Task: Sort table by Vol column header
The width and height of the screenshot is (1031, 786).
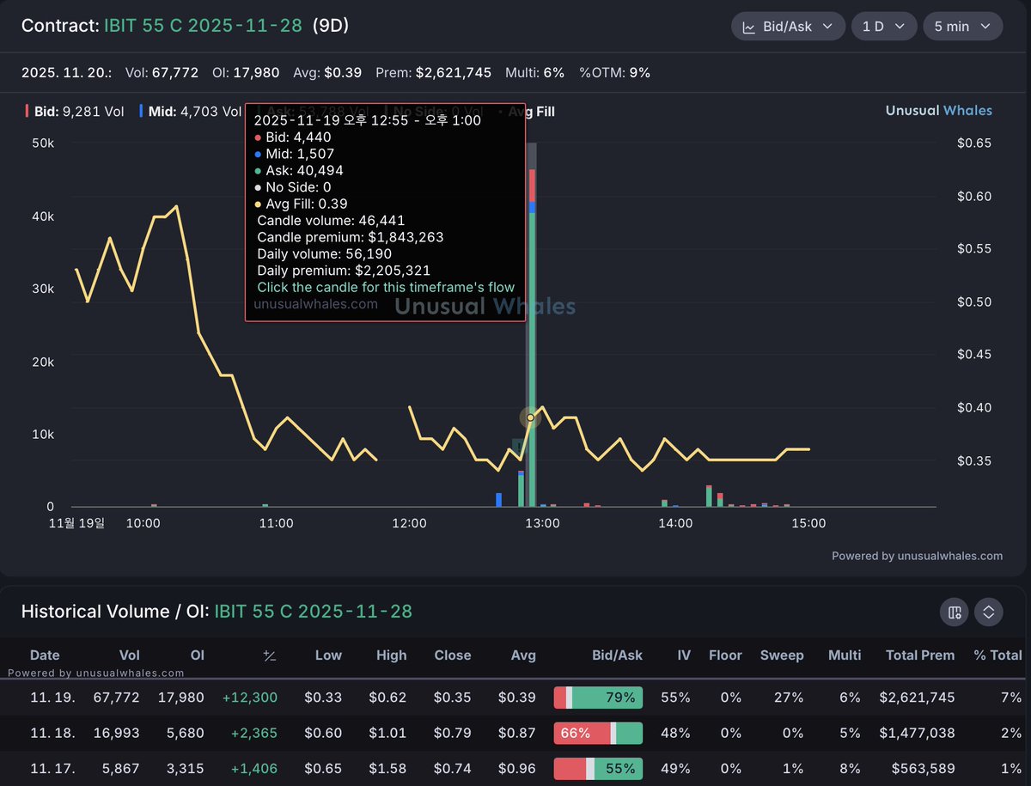Action: pyautogui.click(x=130, y=655)
